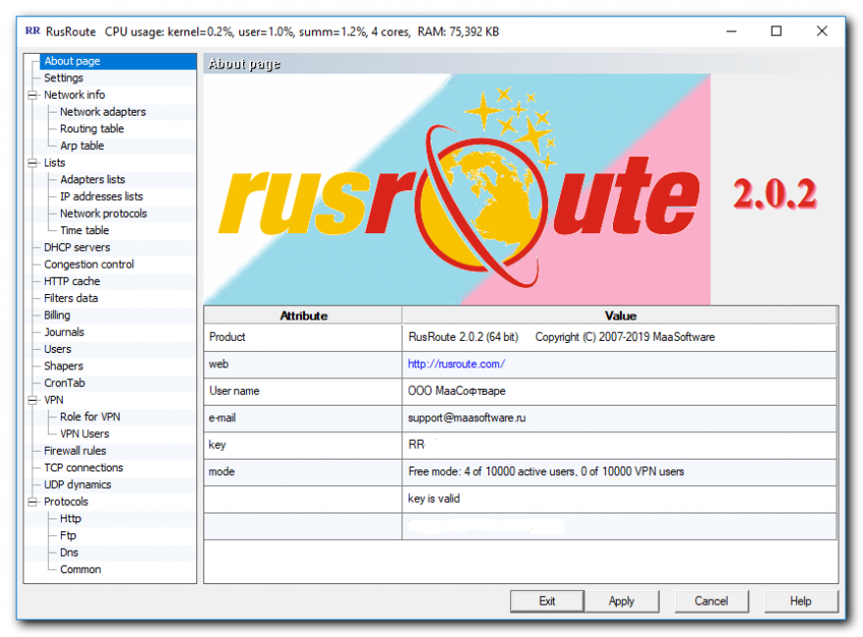This screenshot has height=637, width=863.
Task: Select IP addresses lists
Action: click(101, 197)
